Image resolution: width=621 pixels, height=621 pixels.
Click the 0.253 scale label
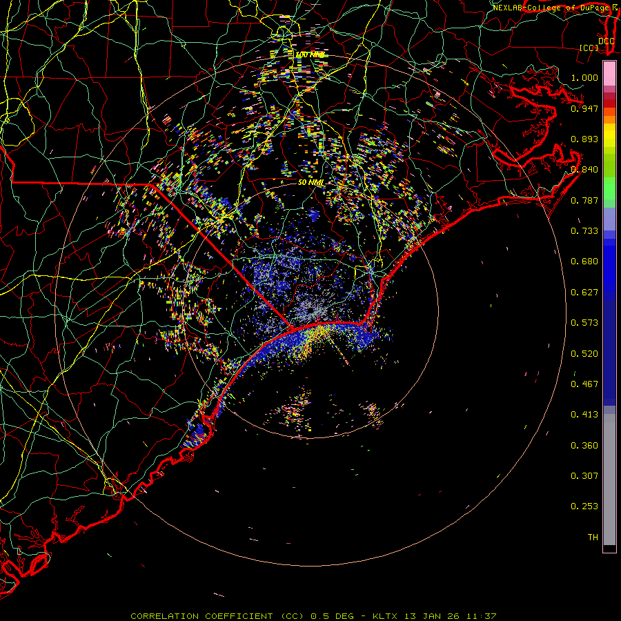click(x=584, y=506)
